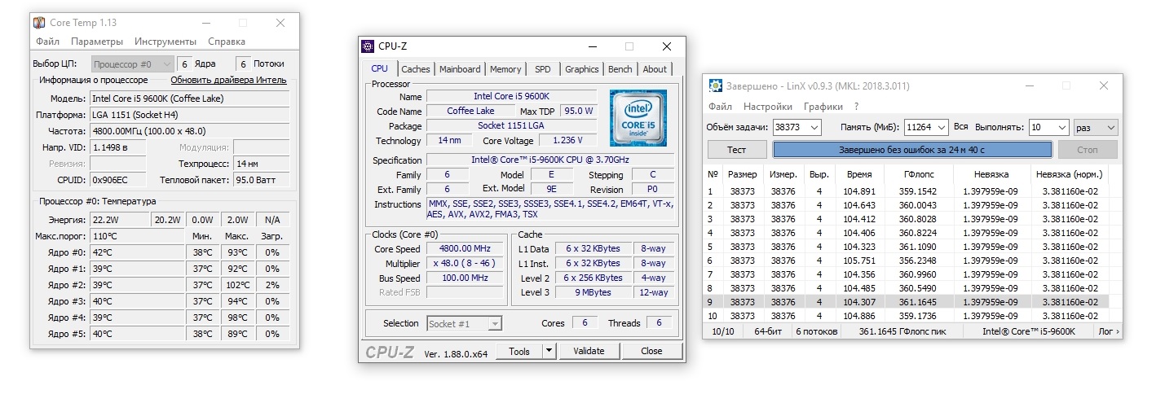Click the Core Temp app icon in title bar
The height and width of the screenshot is (403, 1165).
tap(39, 23)
